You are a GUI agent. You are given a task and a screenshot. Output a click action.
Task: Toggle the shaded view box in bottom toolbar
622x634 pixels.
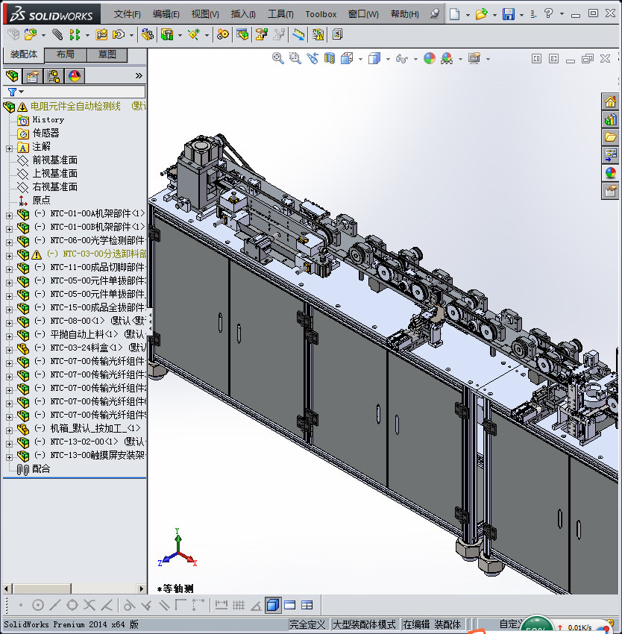[x=273, y=605]
